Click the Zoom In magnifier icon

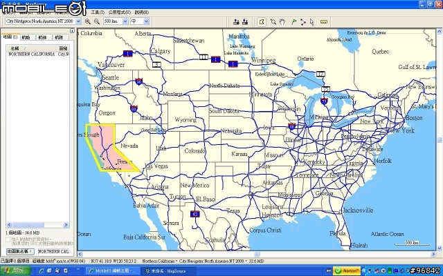(x=88, y=21)
